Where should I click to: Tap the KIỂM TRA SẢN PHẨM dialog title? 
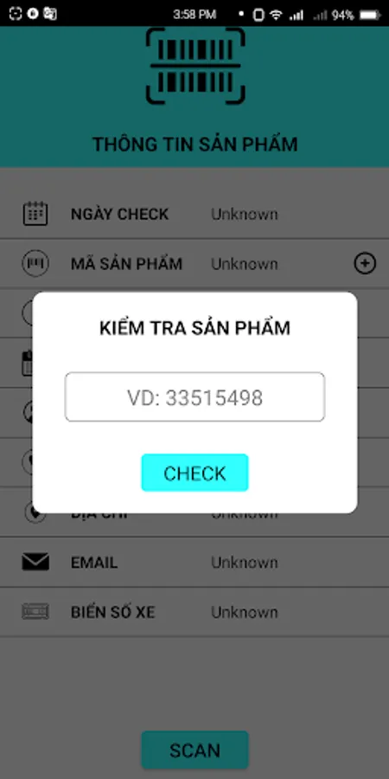click(x=194, y=327)
